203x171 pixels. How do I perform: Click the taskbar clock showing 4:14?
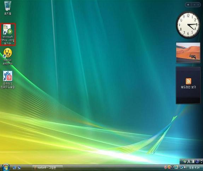[194, 167]
